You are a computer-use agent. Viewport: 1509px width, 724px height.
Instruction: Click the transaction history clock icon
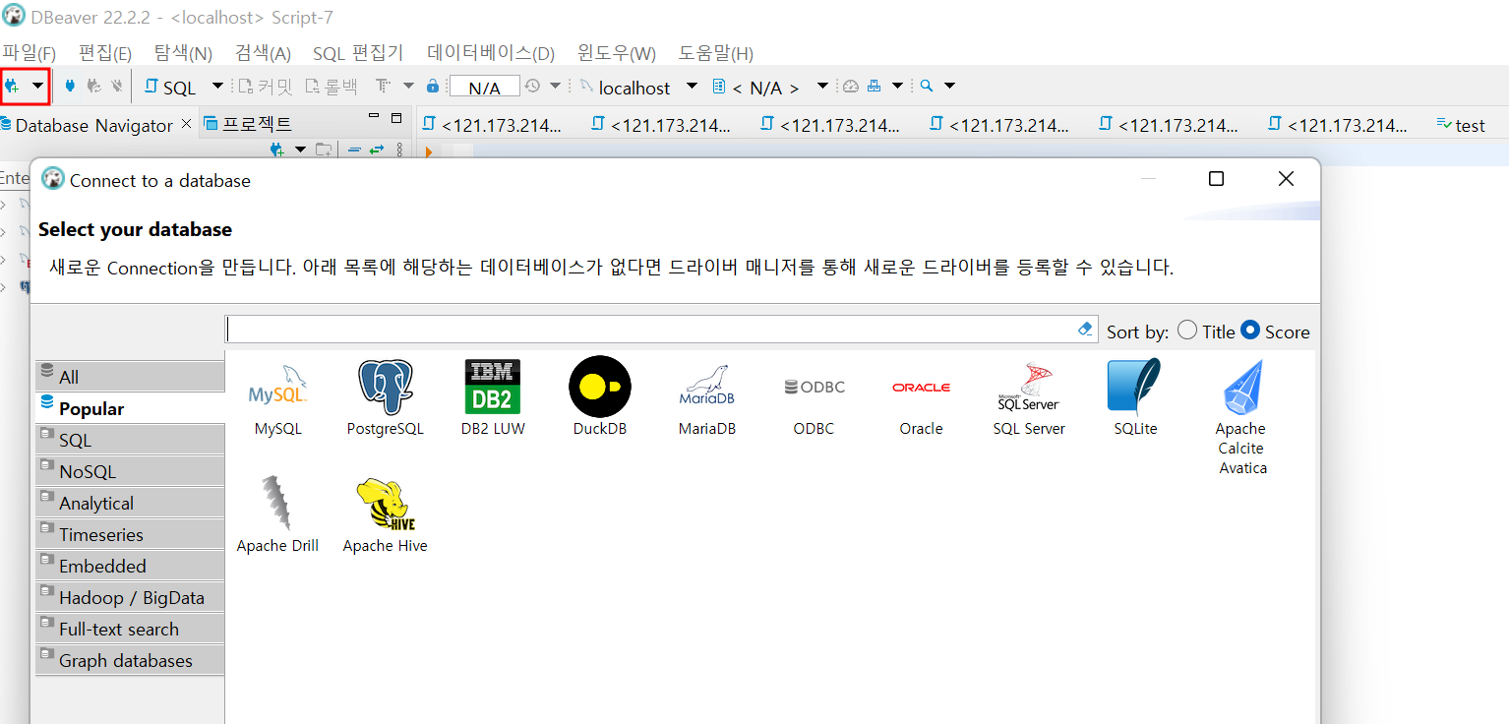(532, 87)
